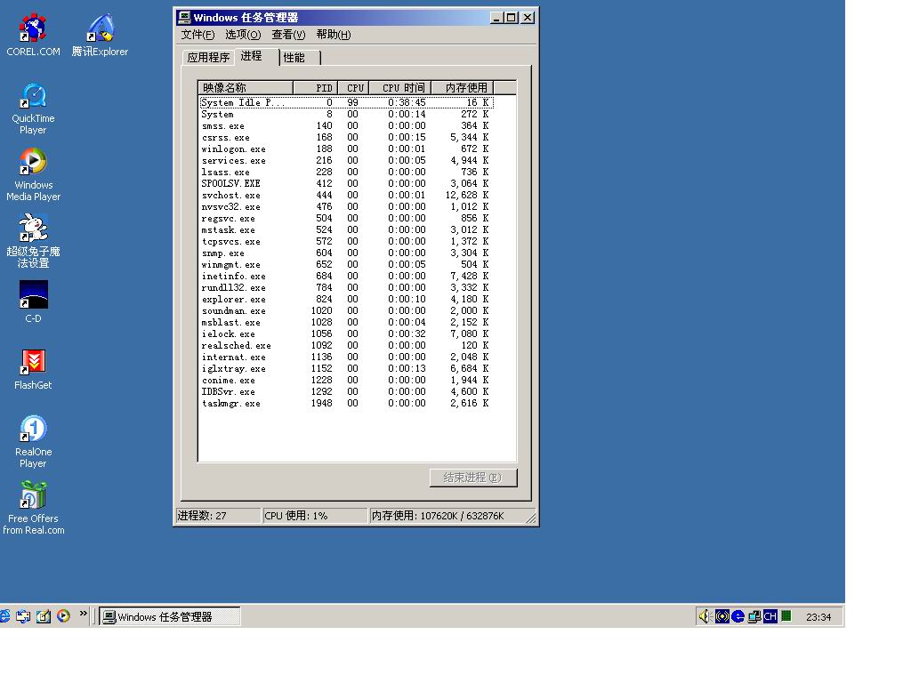
Task: Click the Task Manager title bar icon
Action: [x=184, y=18]
